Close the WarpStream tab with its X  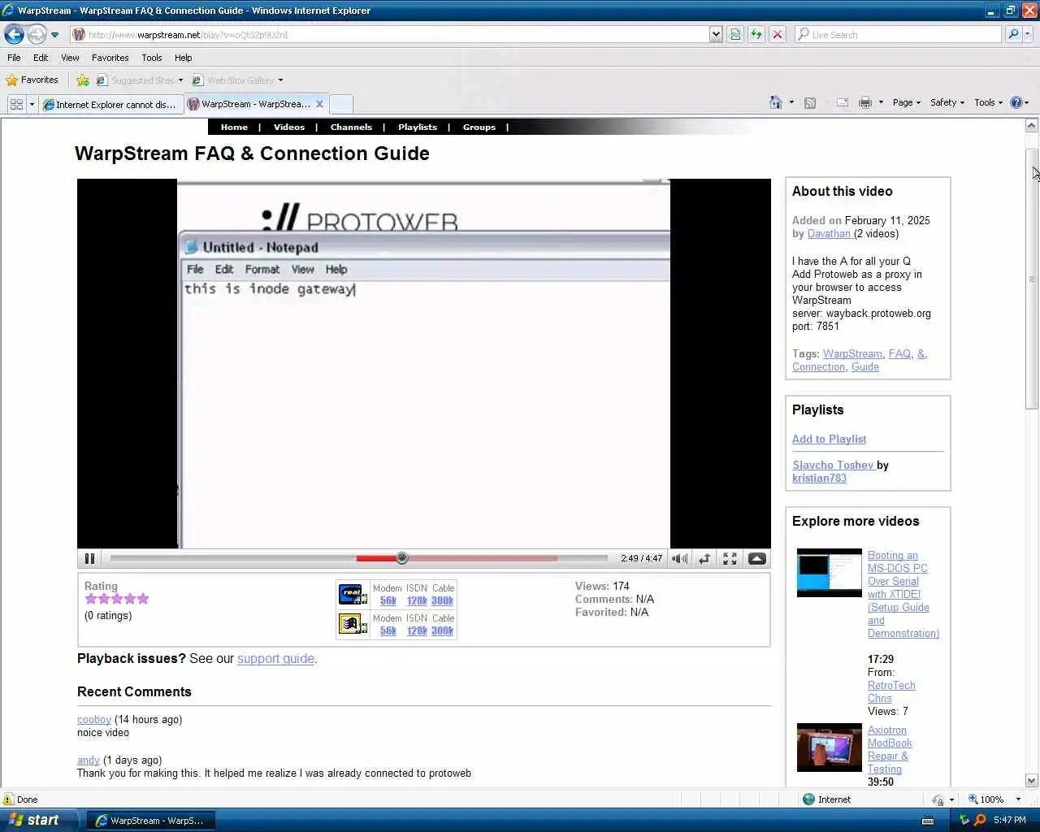pos(319,104)
